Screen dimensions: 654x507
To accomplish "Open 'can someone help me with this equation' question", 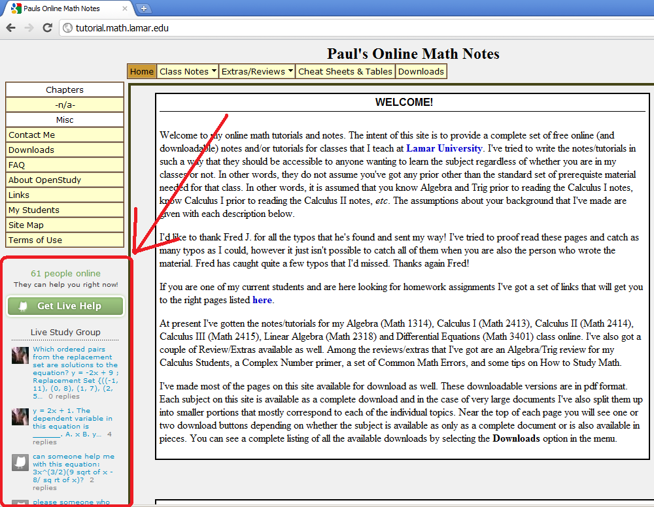I will click(x=73, y=468).
